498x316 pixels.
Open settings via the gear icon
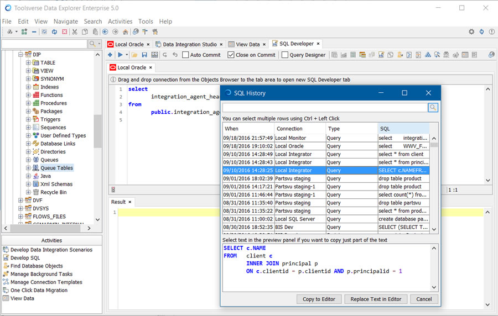point(471,31)
